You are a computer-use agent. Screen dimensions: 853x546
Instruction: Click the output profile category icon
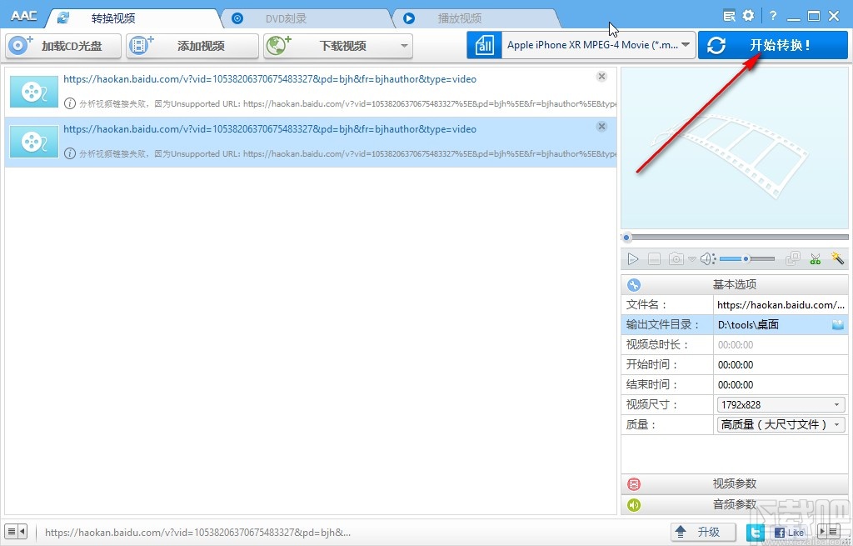[484, 45]
